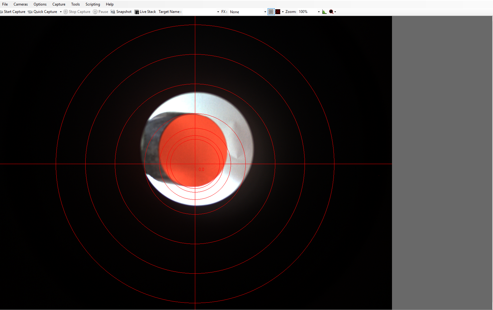Click into the Target Name text field
Image resolution: width=493 pixels, height=310 pixels.
tap(200, 12)
